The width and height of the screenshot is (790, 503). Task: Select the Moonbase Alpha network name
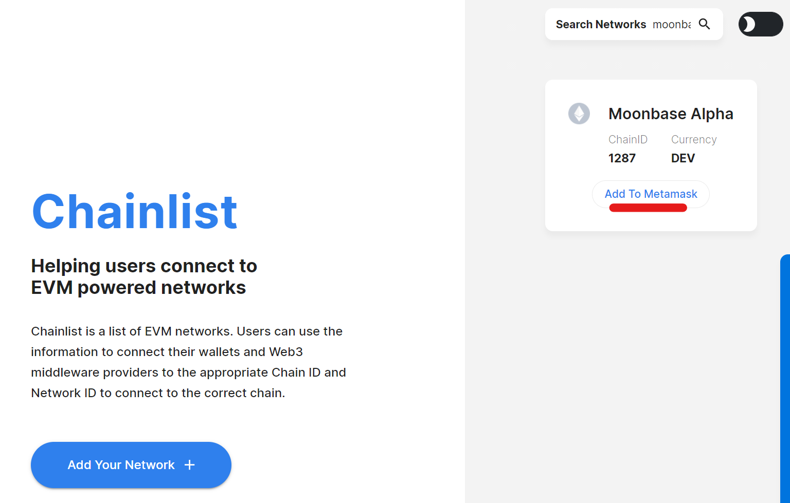click(x=671, y=114)
